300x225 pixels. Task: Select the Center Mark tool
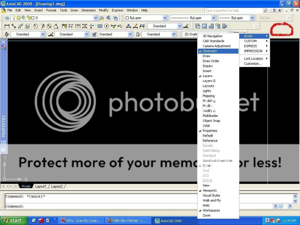107,26
